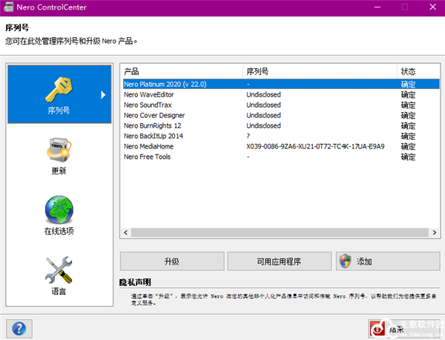The width and height of the screenshot is (445, 340).
Task: Select the Nero Cover Designer row
Action: 281,115
